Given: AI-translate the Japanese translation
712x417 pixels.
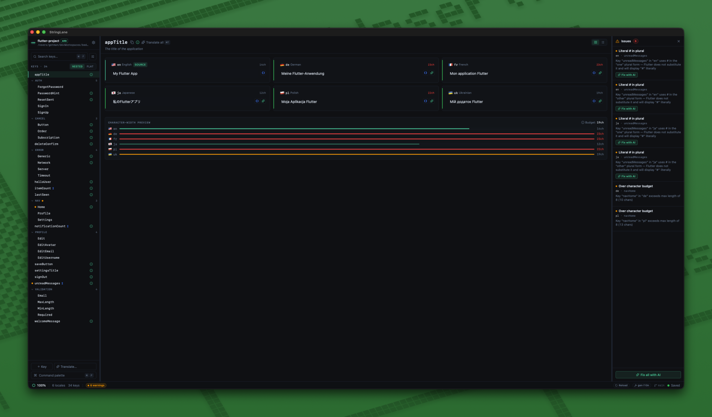Looking at the screenshot, I should [263, 101].
